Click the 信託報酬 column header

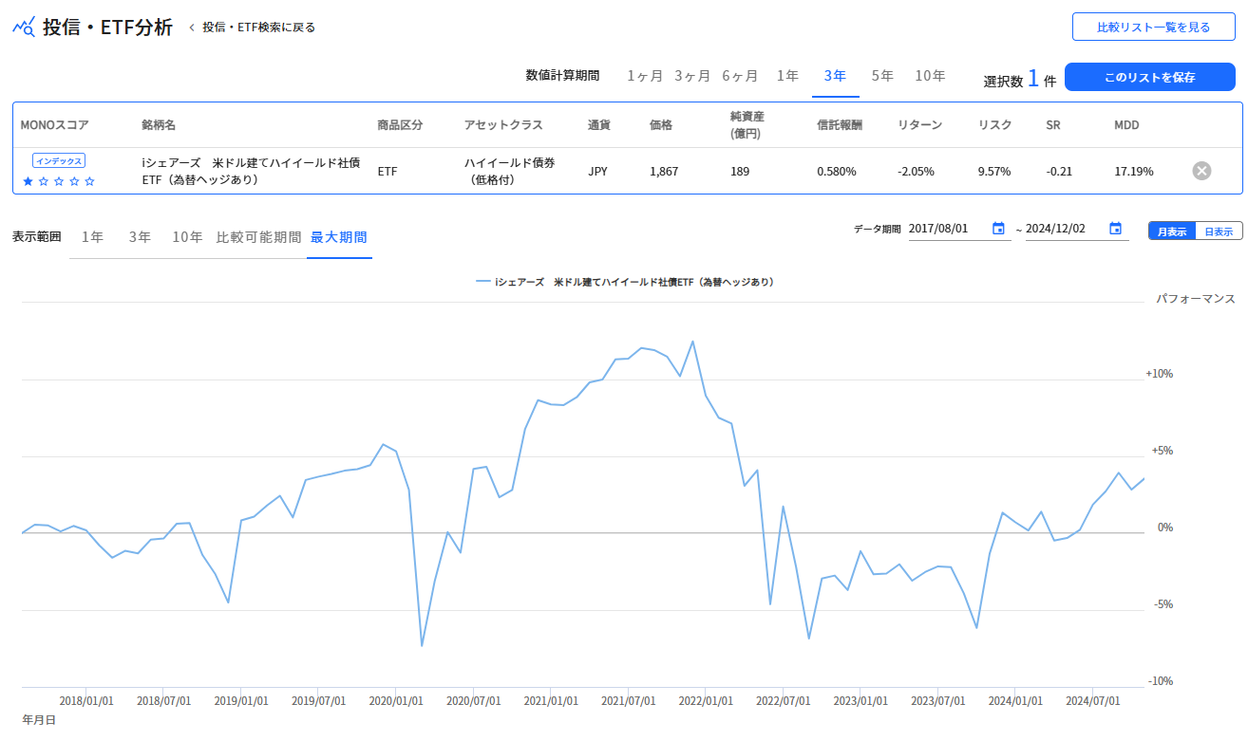point(840,124)
